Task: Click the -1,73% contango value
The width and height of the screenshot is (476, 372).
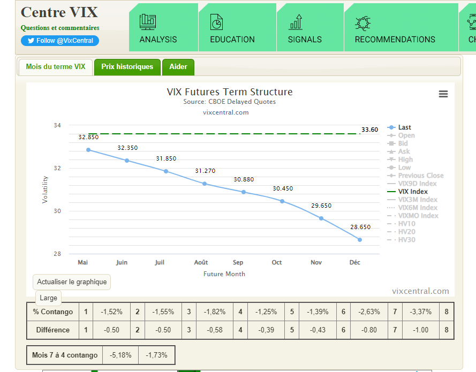Action: tap(156, 355)
